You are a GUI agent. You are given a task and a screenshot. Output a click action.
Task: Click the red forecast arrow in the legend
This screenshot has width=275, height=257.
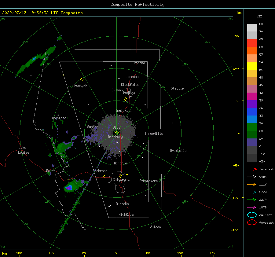252,169
